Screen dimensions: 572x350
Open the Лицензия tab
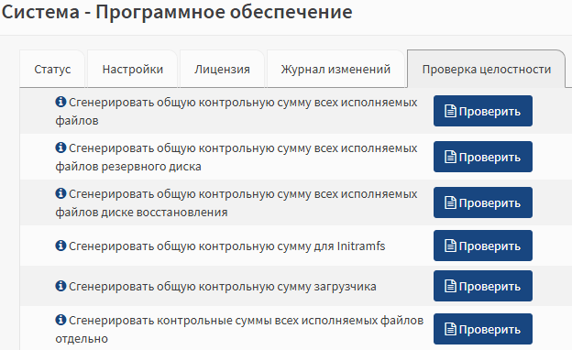pos(222,69)
